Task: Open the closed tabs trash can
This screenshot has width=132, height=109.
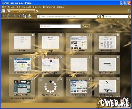Action: [129, 11]
